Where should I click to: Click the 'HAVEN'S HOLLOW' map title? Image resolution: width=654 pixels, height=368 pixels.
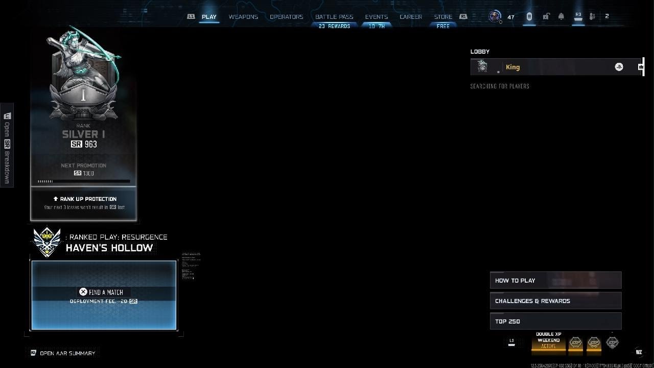[109, 248]
